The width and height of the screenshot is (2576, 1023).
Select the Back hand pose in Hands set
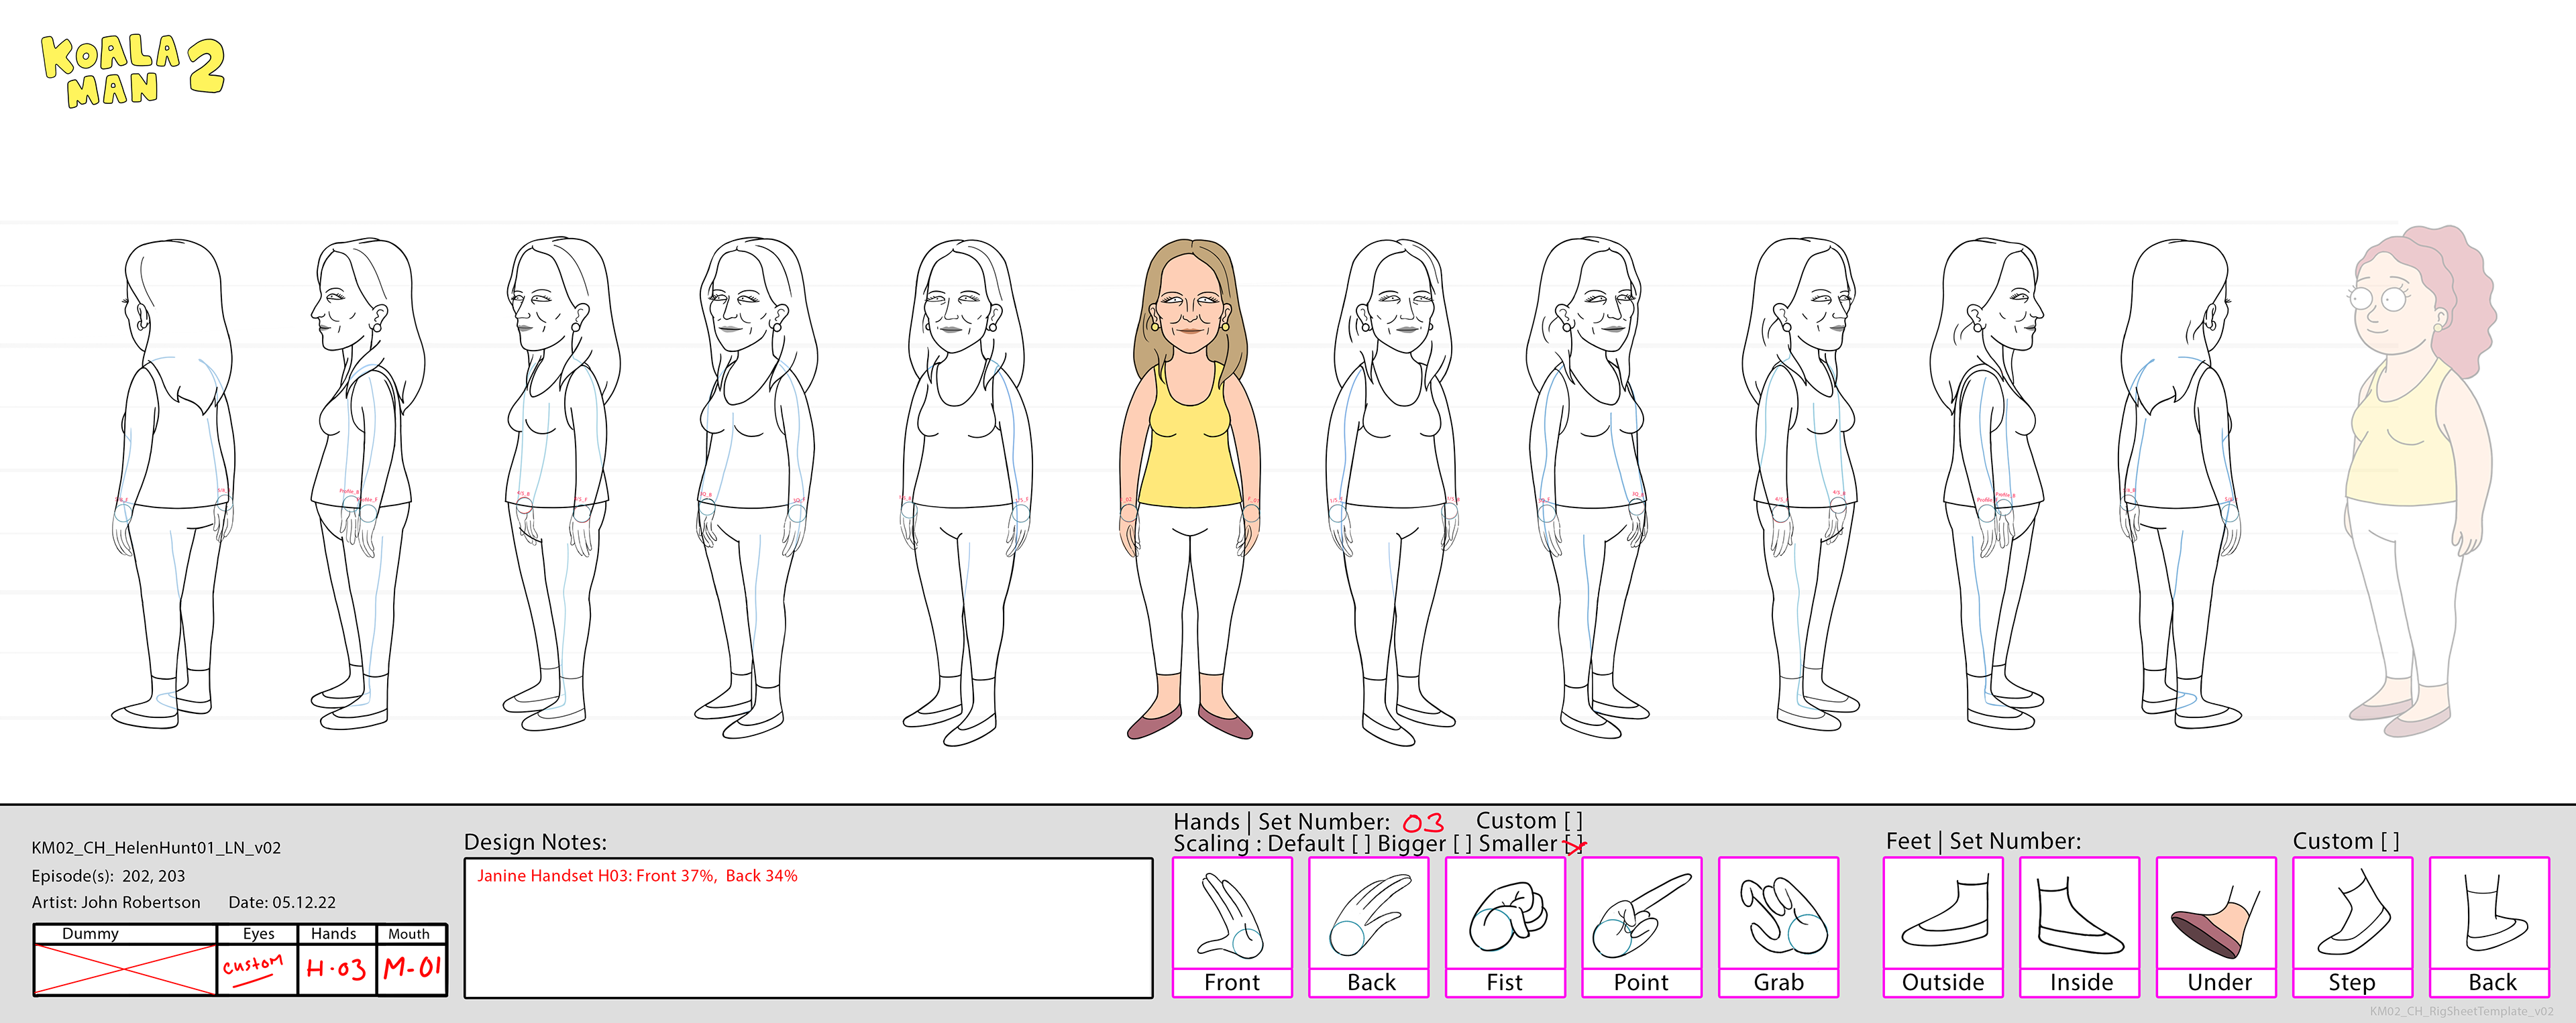coord(1369,915)
